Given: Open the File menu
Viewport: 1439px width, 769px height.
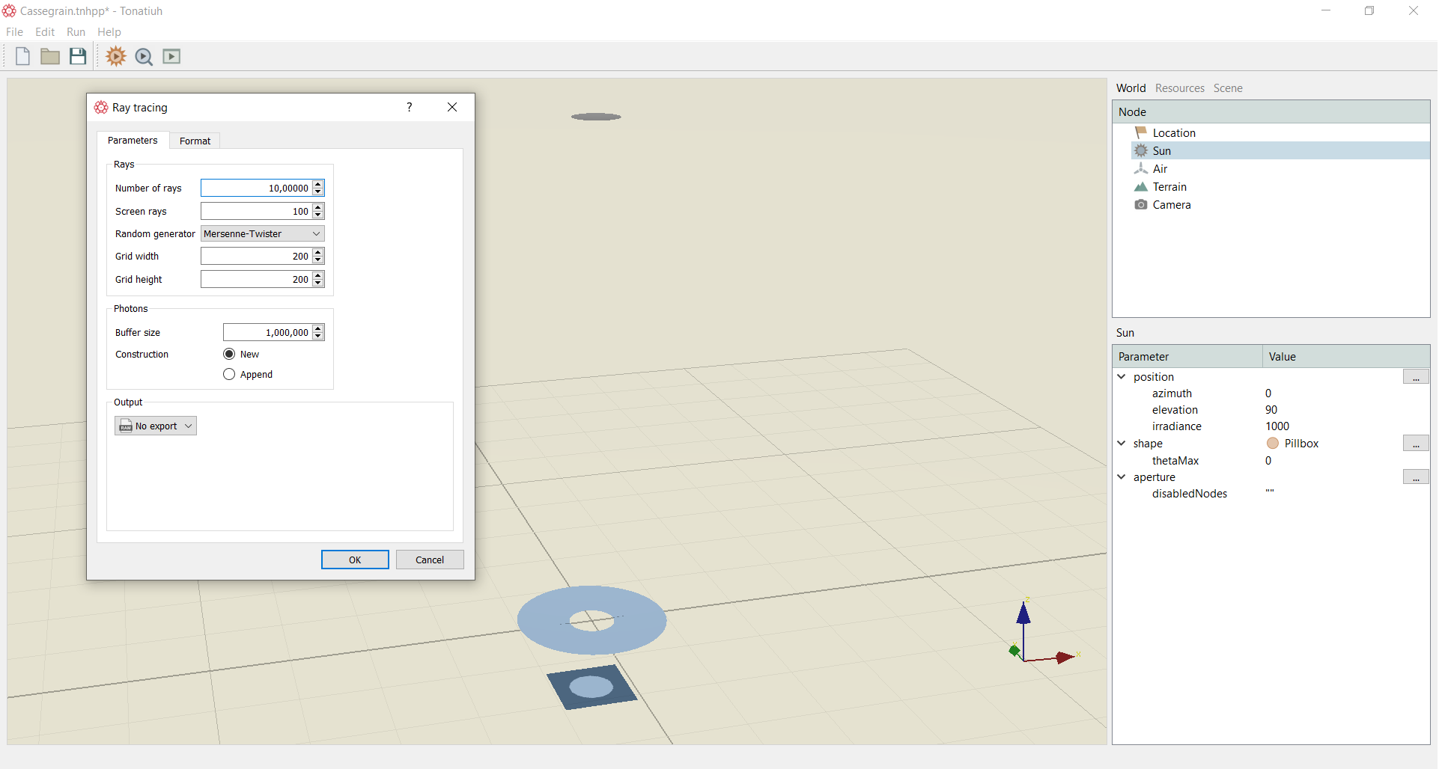Looking at the screenshot, I should (x=14, y=31).
